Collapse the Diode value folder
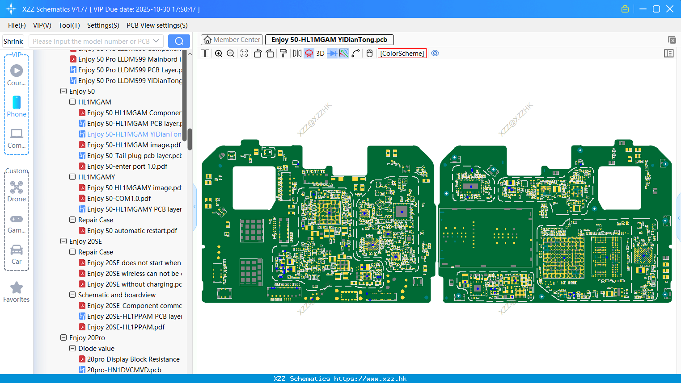The width and height of the screenshot is (681, 383). [72, 348]
